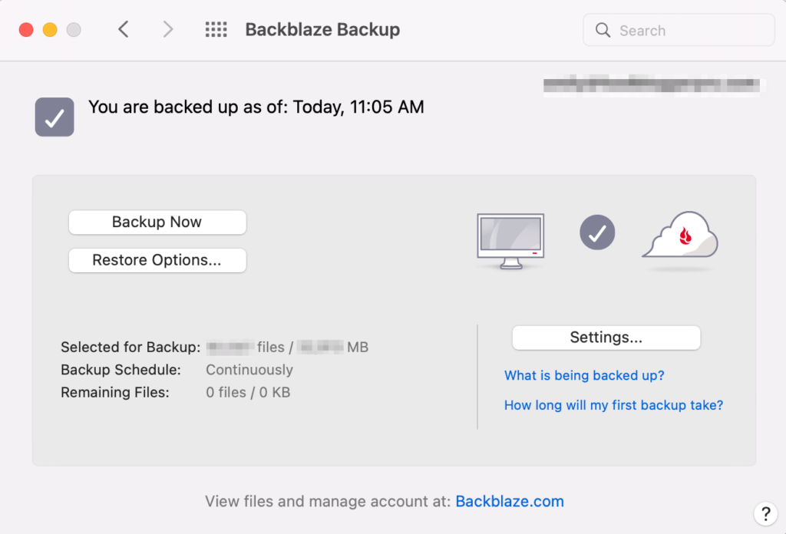Open 'How long will my first backup take?' link
Image resolution: width=786 pixels, height=534 pixels.
[x=613, y=405]
